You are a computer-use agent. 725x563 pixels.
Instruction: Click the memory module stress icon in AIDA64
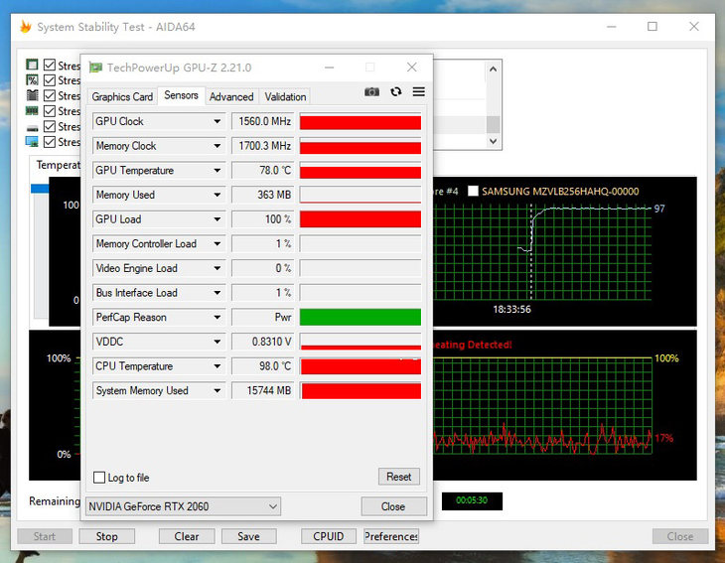32,111
